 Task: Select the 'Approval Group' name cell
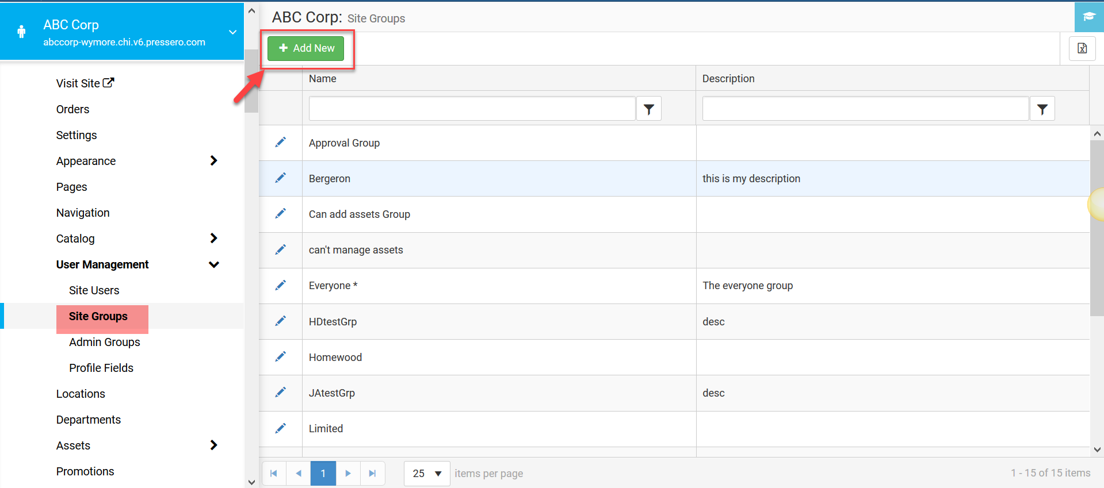point(499,143)
